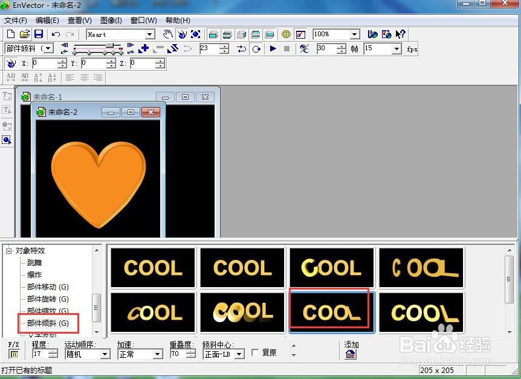Save the project with the floppy disk icon
This screenshot has height=379, width=521.
tap(39, 34)
